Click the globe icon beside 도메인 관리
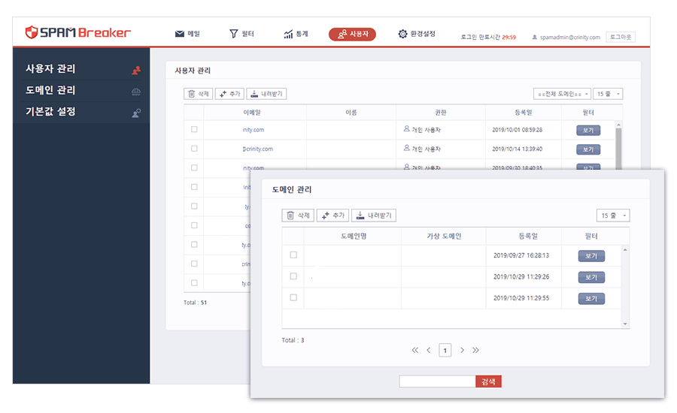Viewport: 677px width, 413px height. pyautogui.click(x=136, y=92)
